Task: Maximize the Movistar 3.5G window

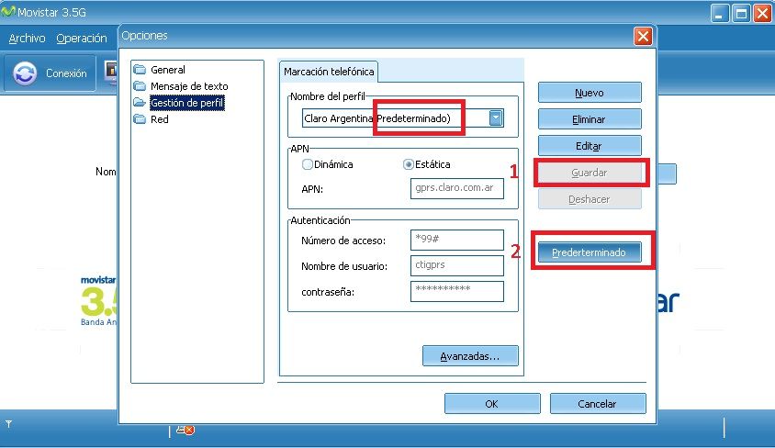Action: [741, 14]
